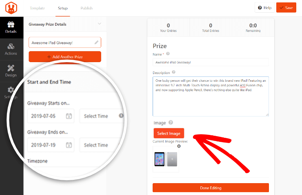Image resolution: width=302 pixels, height=195 pixels.
Task: Switch to the Template tab
Action: pos(38,8)
